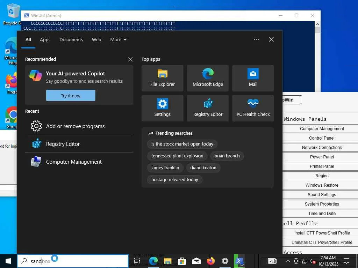Open the taskbar clock and date
Viewport: 358px width, 268px height.
click(328, 261)
